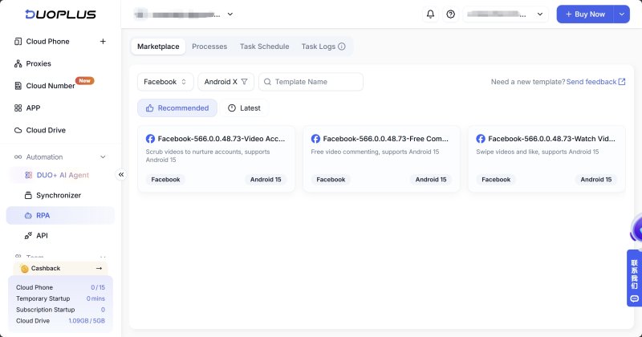Open Cloud Number page
This screenshot has width=642, height=337.
point(51,86)
